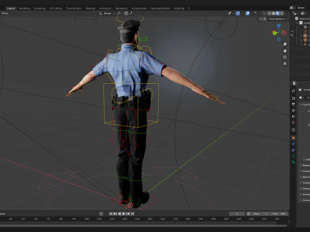The width and height of the screenshot is (310, 232).
Task: Click the green Y axis on navigation gizmo
Action: (274, 33)
